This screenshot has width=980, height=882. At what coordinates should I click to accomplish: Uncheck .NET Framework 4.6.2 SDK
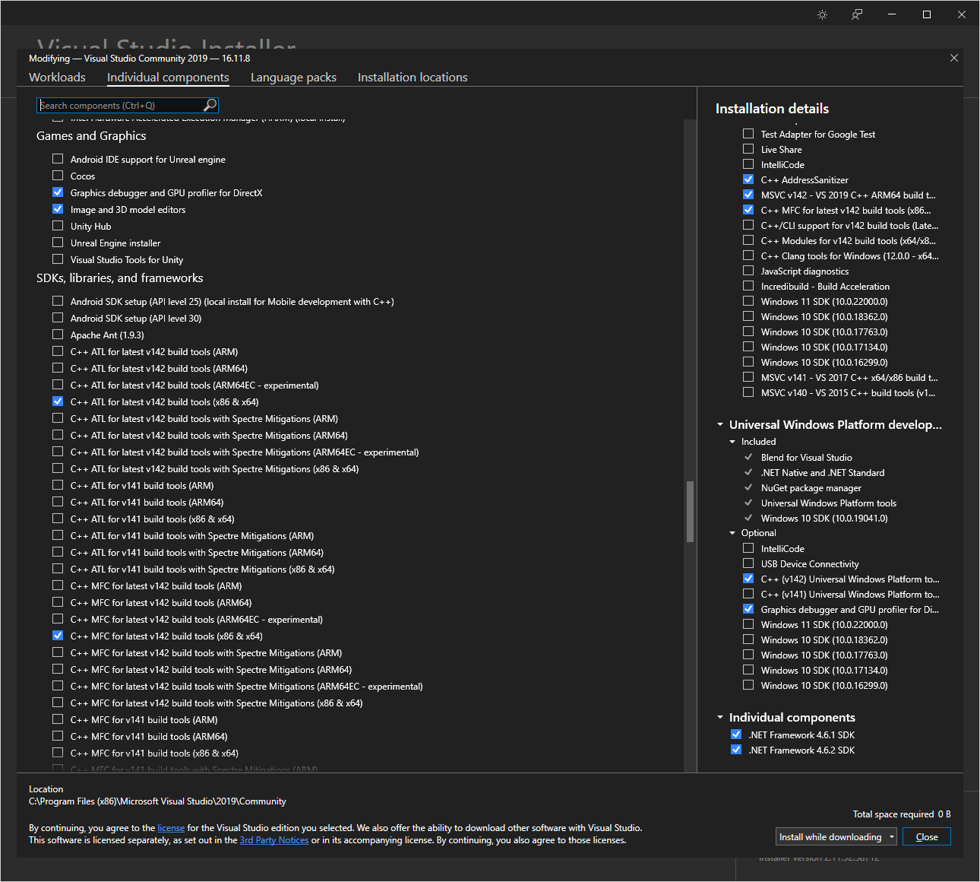click(736, 750)
